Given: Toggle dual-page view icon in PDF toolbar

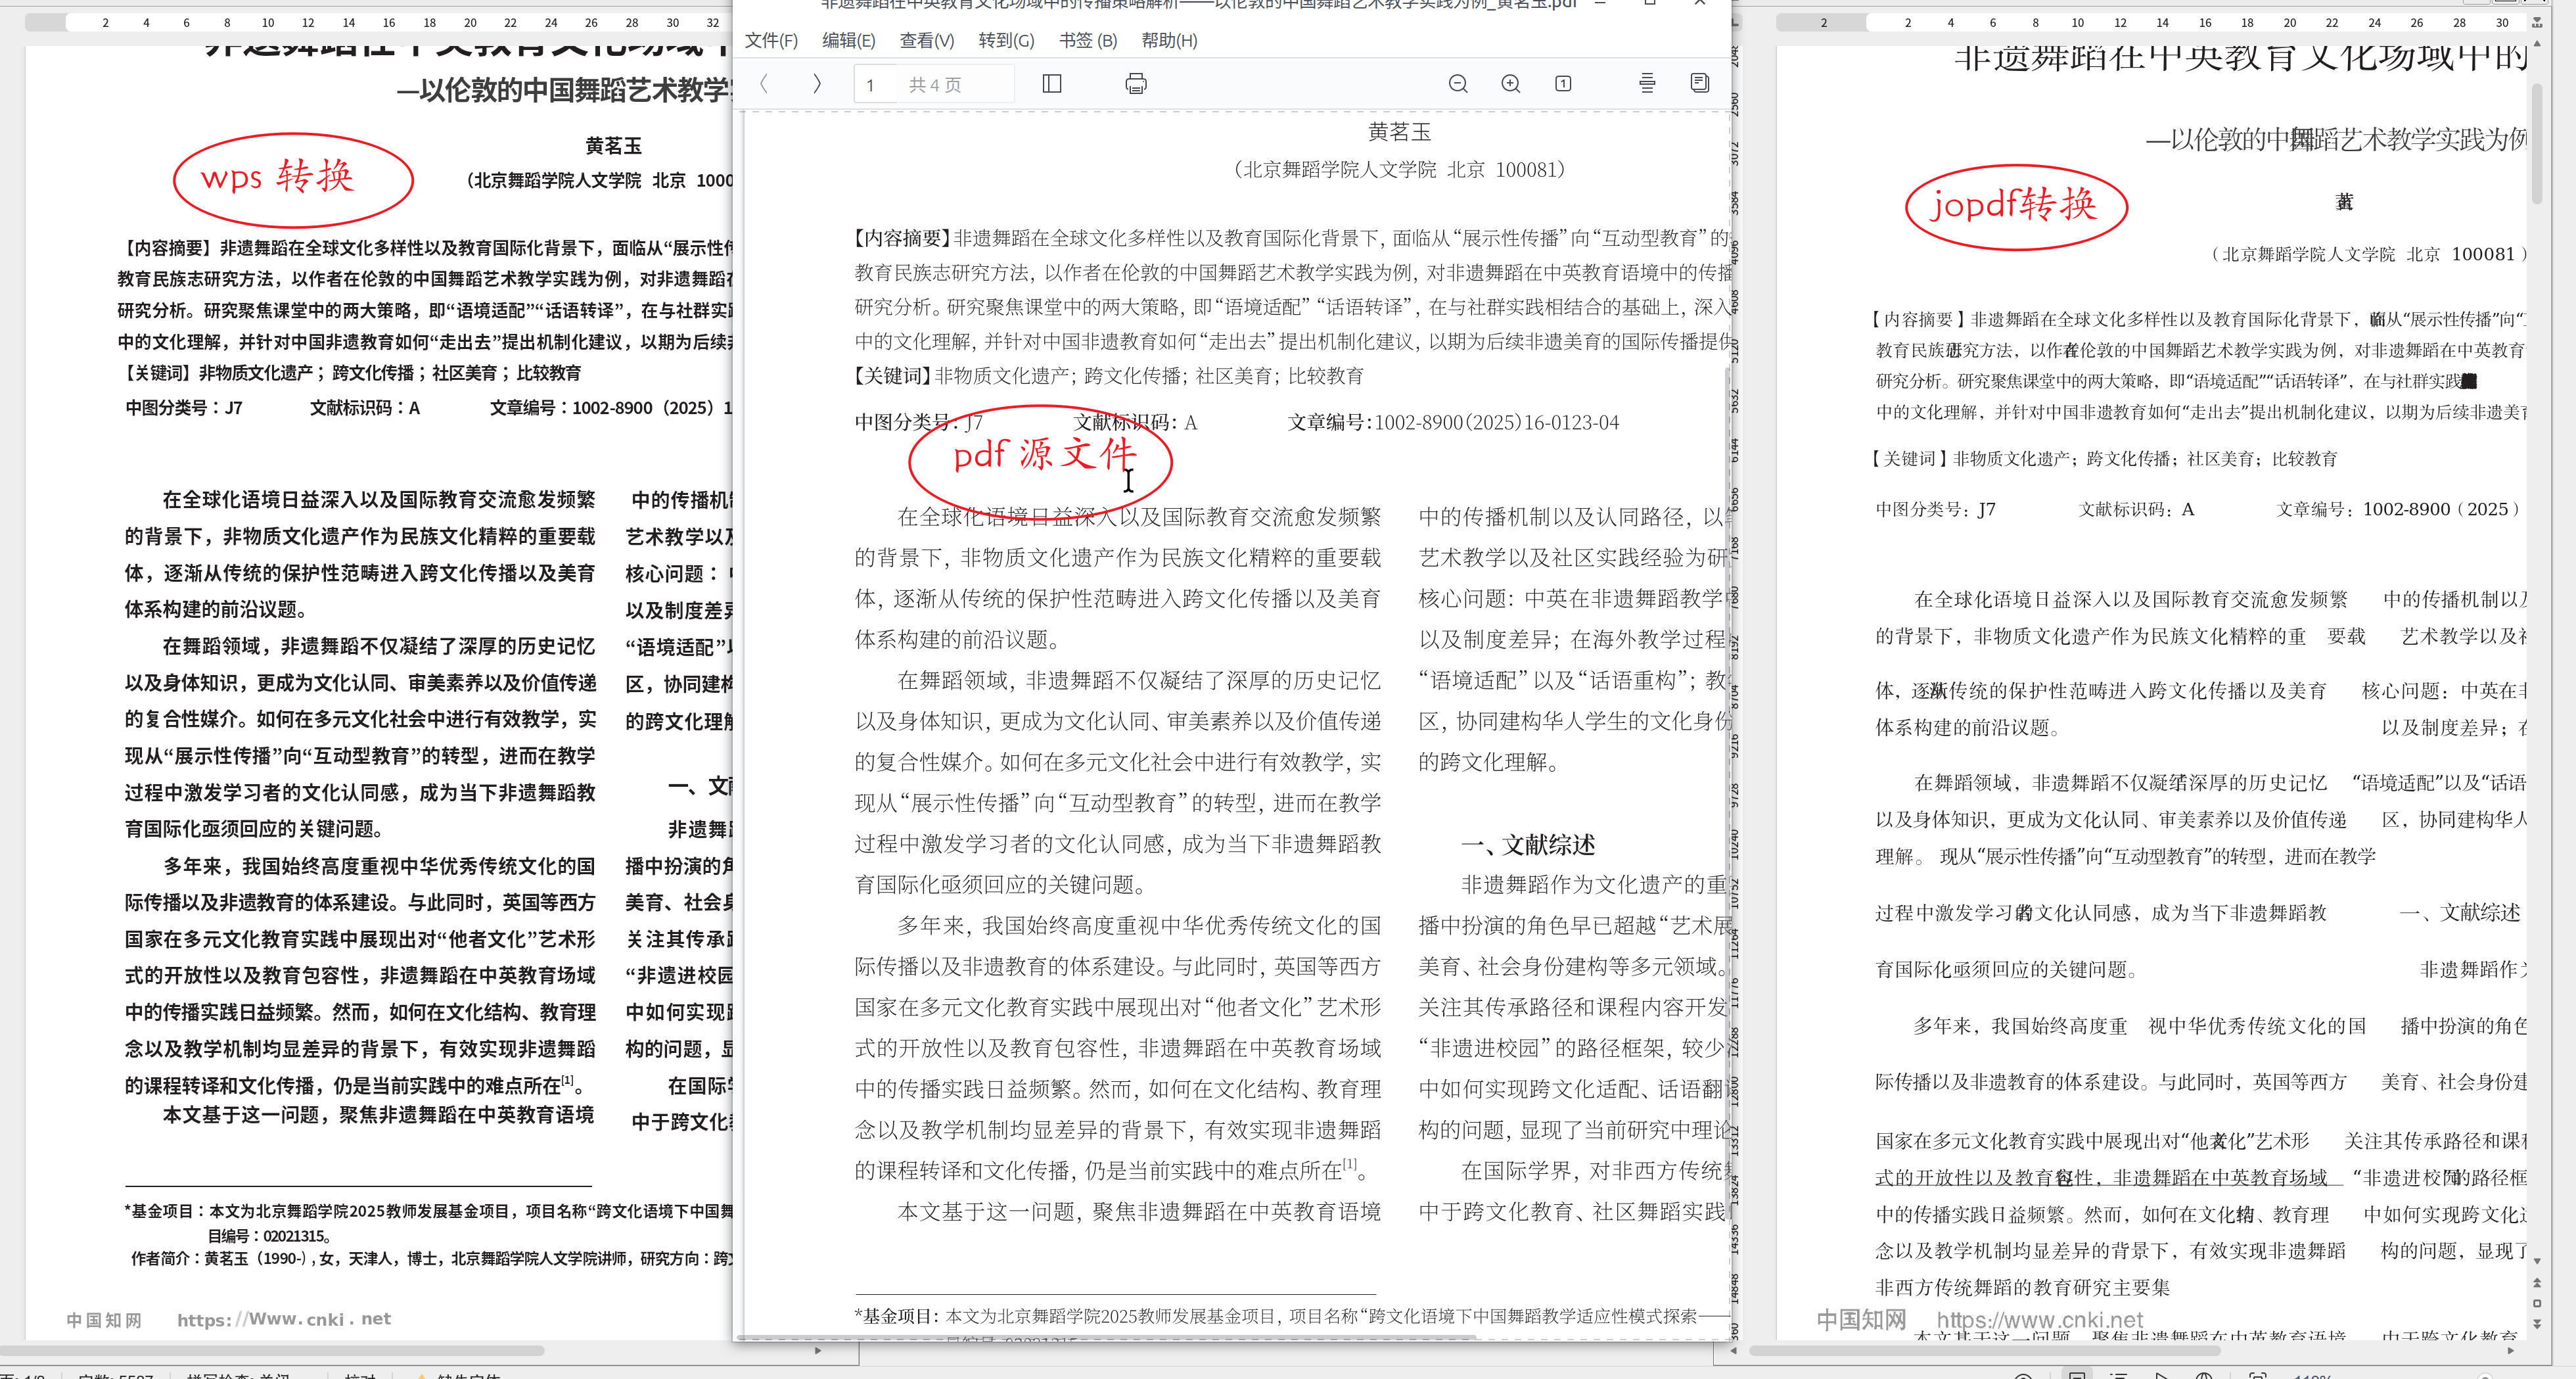Looking at the screenshot, I should pos(1699,83).
